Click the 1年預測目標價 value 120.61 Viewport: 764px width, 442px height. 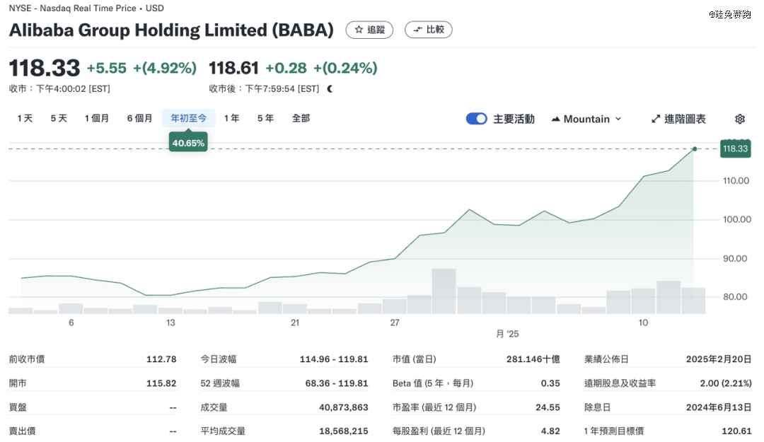[x=736, y=431]
